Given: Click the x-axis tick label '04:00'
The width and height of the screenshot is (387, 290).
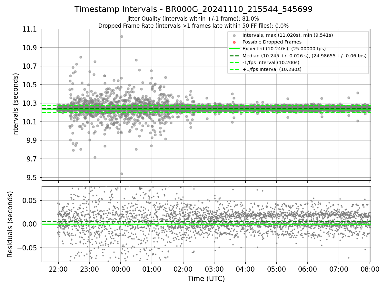Looking at the screenshot, I should tap(245, 269).
